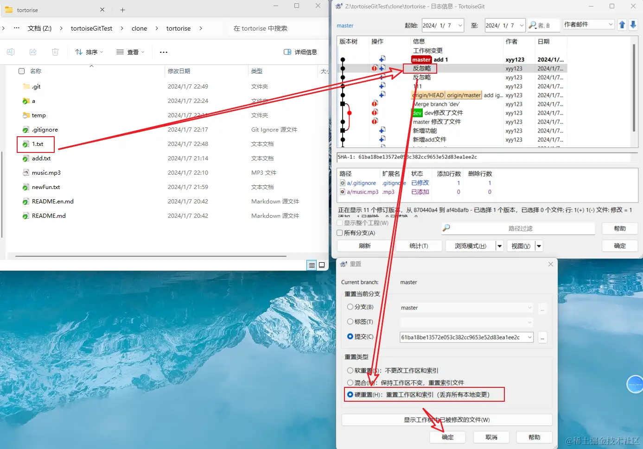The height and width of the screenshot is (449, 643).
Task: Click the log list vertical scrollbar
Action: click(633, 87)
